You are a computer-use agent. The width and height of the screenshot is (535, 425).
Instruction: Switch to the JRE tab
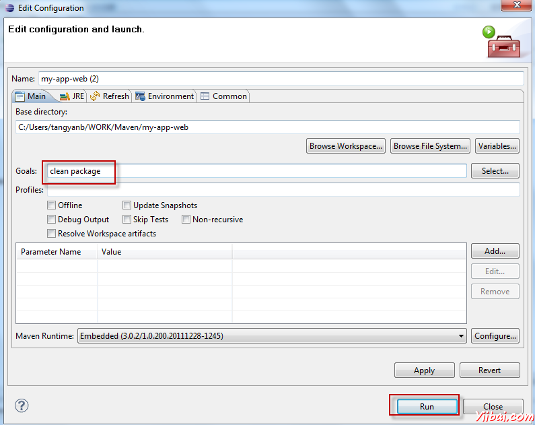click(x=72, y=96)
